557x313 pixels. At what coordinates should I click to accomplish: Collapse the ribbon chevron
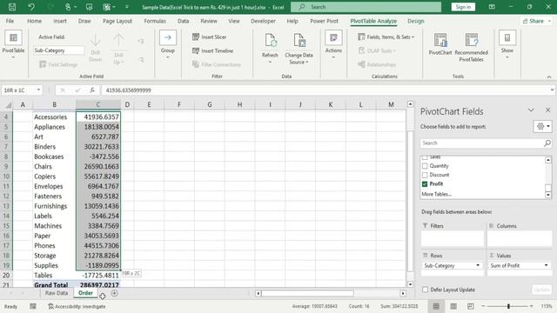coord(549,77)
